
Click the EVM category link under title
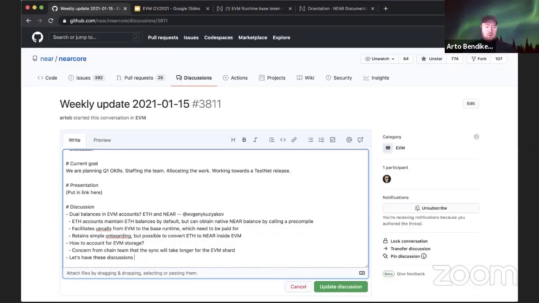pos(141,118)
